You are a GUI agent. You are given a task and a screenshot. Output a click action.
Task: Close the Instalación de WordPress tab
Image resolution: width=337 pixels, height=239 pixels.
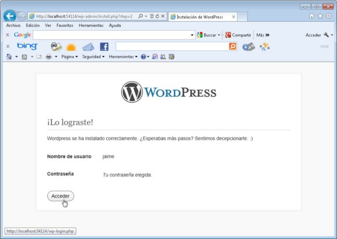coord(234,17)
